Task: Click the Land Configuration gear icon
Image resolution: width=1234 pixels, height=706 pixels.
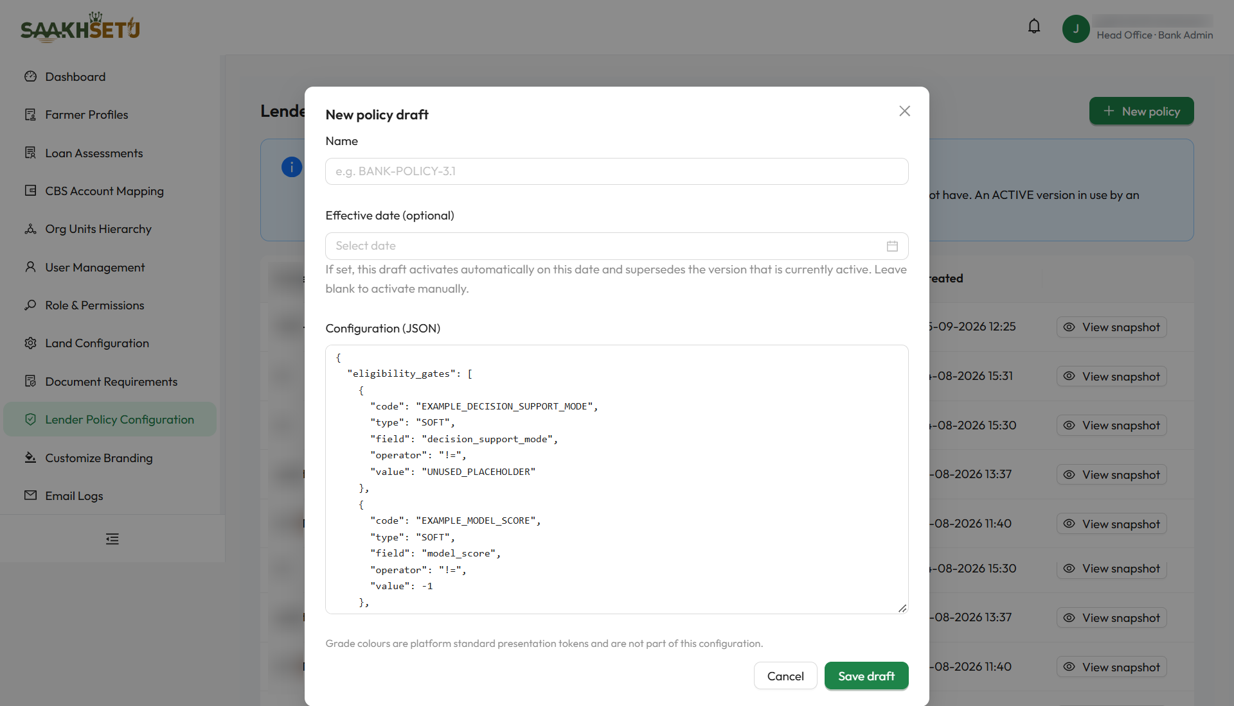Action: pyautogui.click(x=30, y=343)
